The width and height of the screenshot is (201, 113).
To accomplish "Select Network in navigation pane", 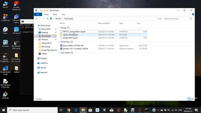I will click(x=44, y=73).
